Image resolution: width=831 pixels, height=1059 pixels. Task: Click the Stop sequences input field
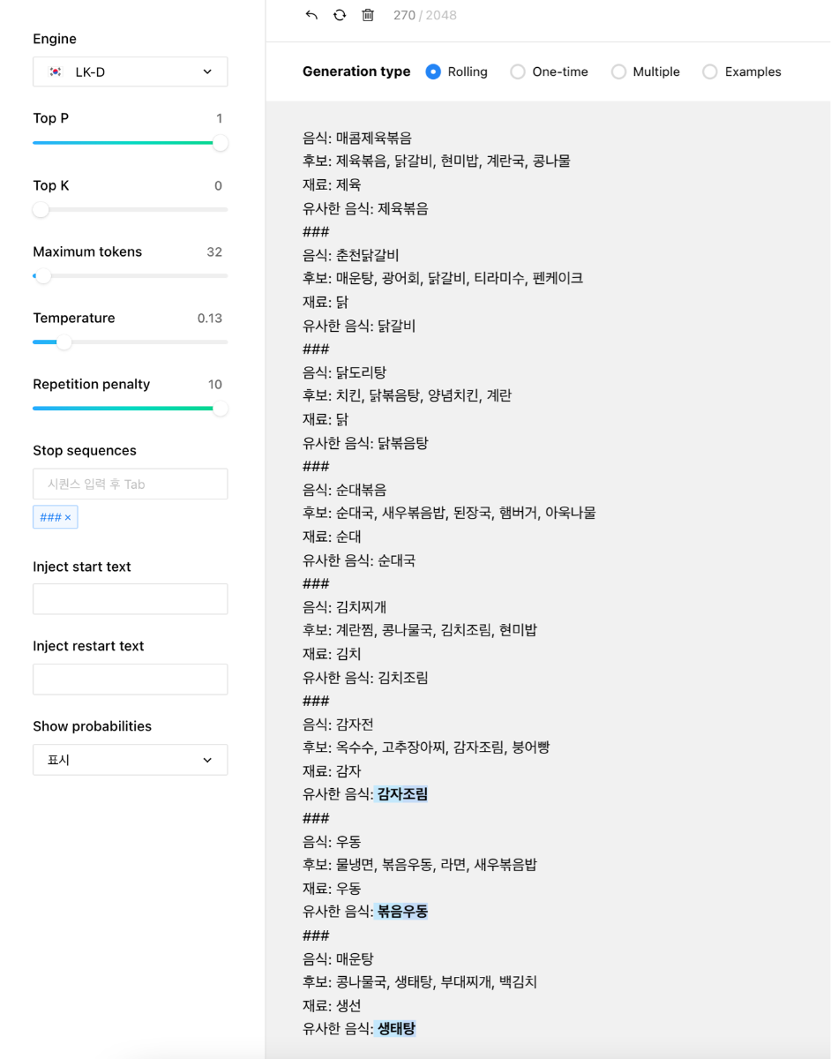point(131,484)
